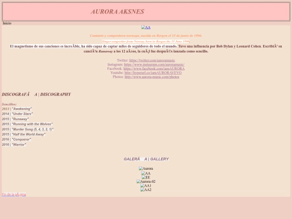Select the 2015 "Runaway" entry
292x219 pixels.
[x=15, y=119]
